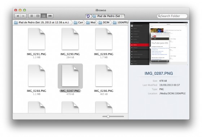Click the search magnifier icon
The height and width of the screenshot is (137, 202).
(159, 16)
